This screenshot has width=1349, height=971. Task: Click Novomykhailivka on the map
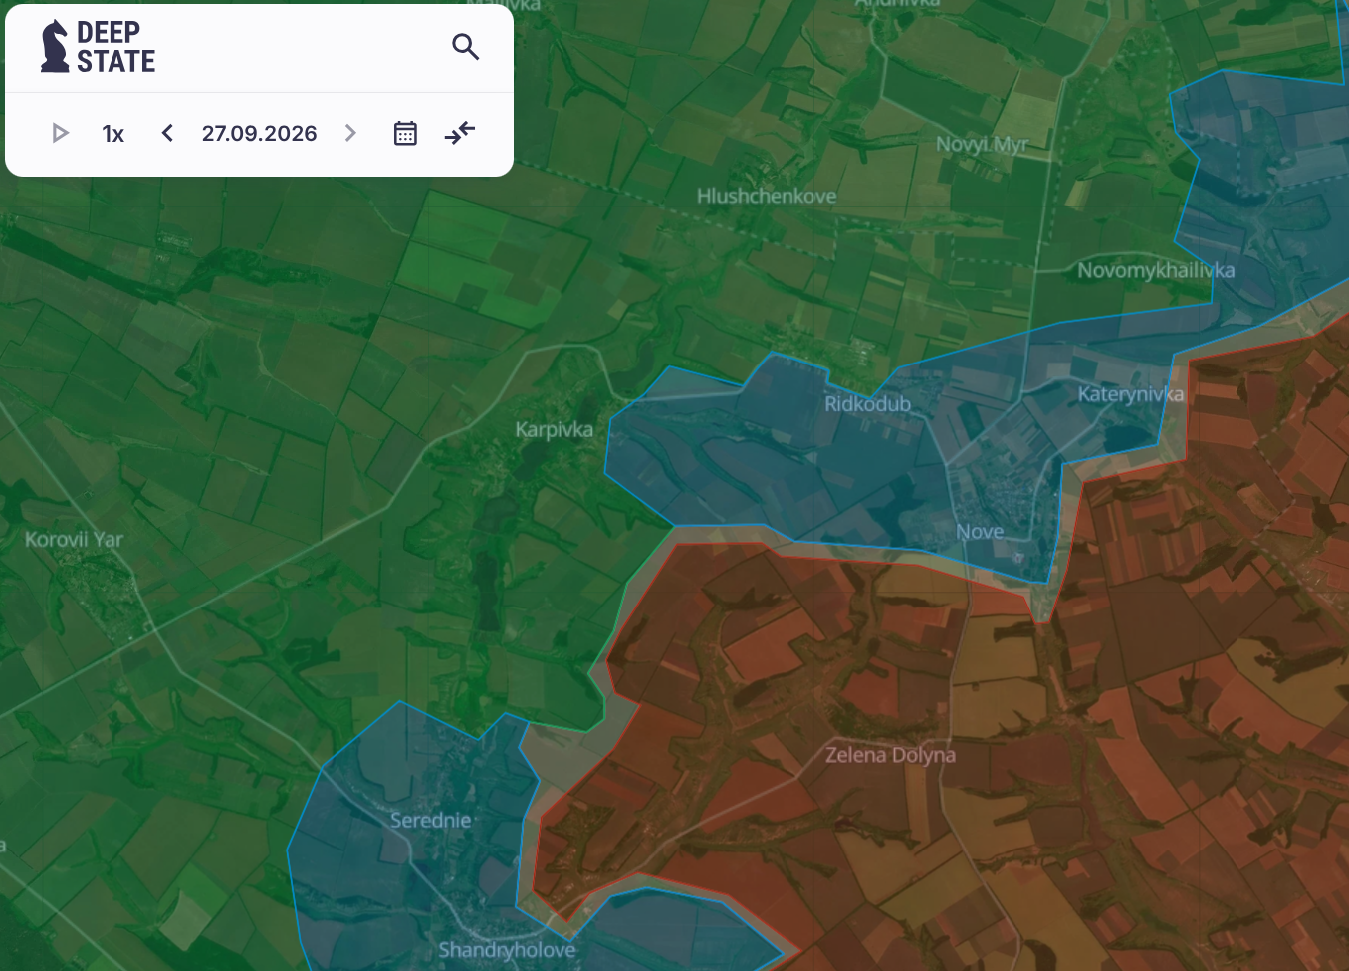coord(1156,271)
